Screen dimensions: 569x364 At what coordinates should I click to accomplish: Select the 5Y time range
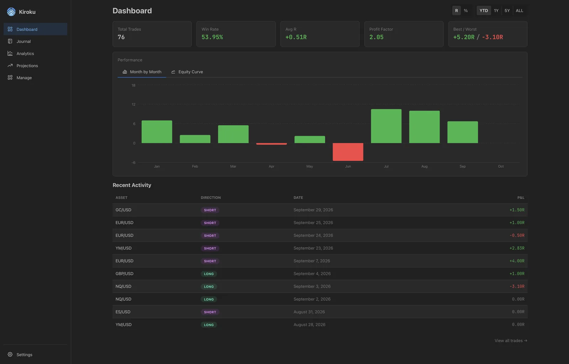pos(507,11)
